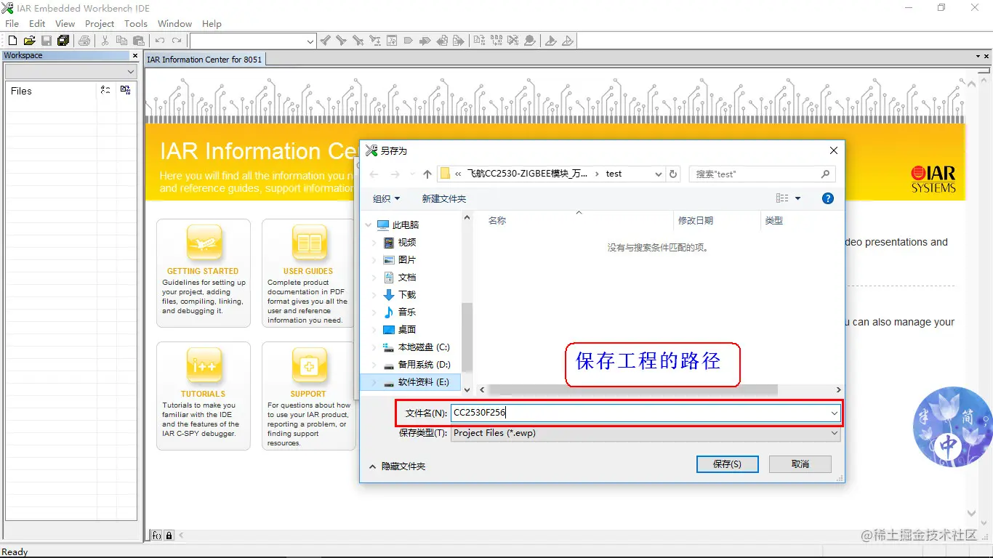Click 隐藏文件夹 to collapse the folder pane
993x558 pixels.
click(x=397, y=466)
